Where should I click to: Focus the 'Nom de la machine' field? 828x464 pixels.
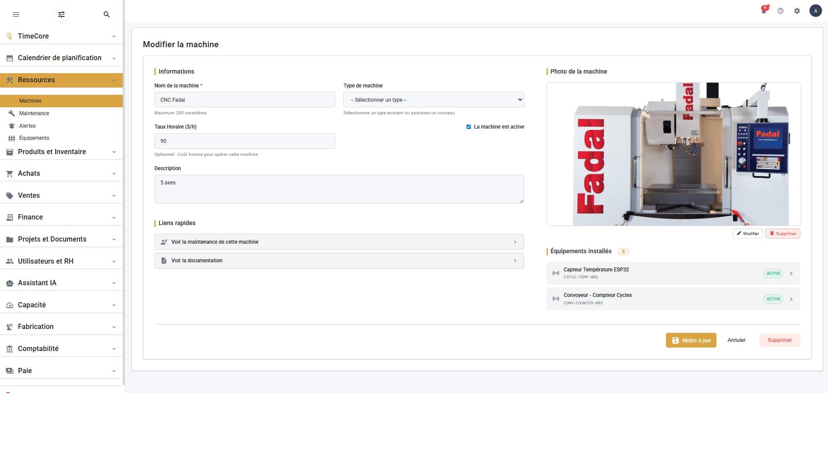(x=244, y=100)
